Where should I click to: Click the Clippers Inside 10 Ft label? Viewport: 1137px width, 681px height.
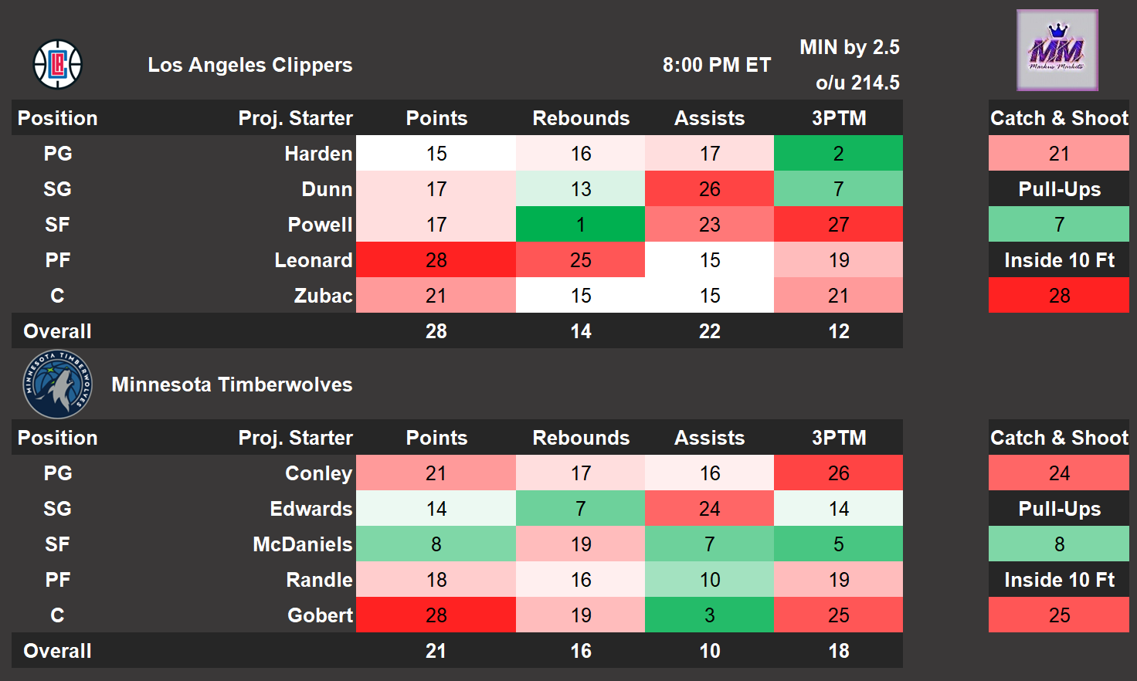[x=1059, y=260]
